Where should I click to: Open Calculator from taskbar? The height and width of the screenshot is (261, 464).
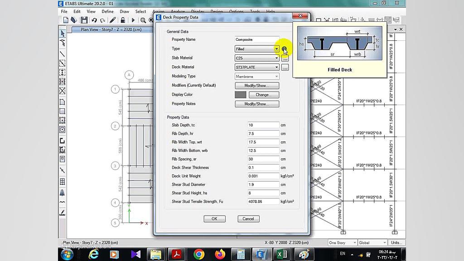tap(241, 254)
